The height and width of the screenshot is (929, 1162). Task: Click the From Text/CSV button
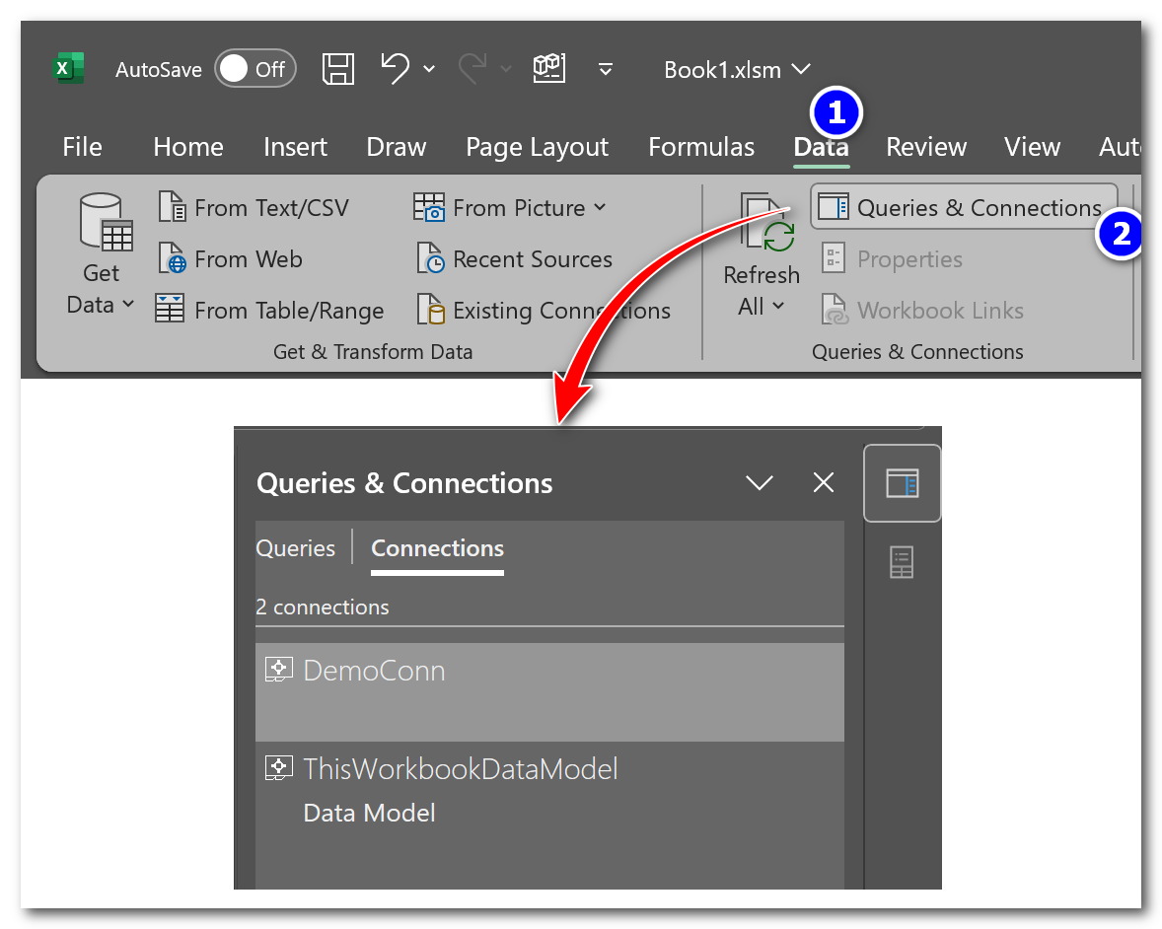click(x=254, y=207)
